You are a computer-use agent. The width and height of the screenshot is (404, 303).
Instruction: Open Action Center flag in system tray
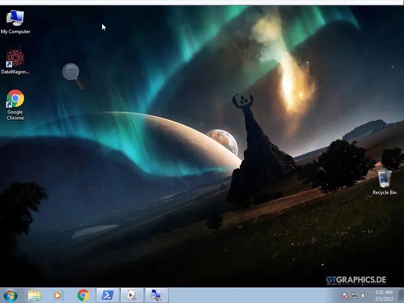pos(345,296)
